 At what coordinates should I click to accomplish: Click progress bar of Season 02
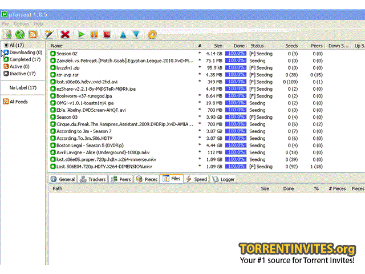click(236, 54)
